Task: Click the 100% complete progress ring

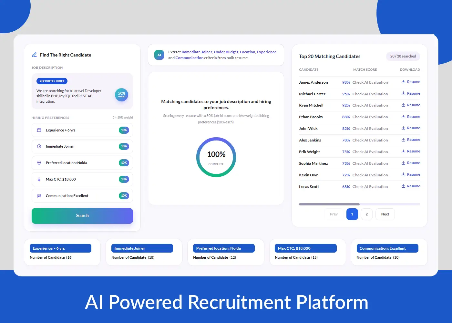Action: click(216, 157)
